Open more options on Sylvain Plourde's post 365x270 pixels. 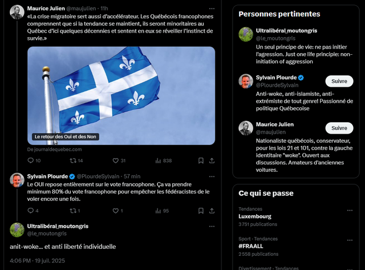(212, 176)
